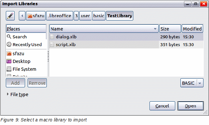
Task: Click the Cancel button
Action: tap(162, 106)
